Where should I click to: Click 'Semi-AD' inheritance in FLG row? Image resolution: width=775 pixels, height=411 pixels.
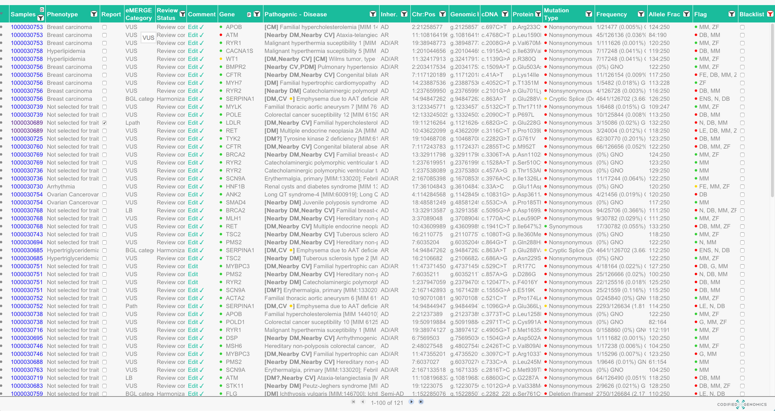coord(392,394)
